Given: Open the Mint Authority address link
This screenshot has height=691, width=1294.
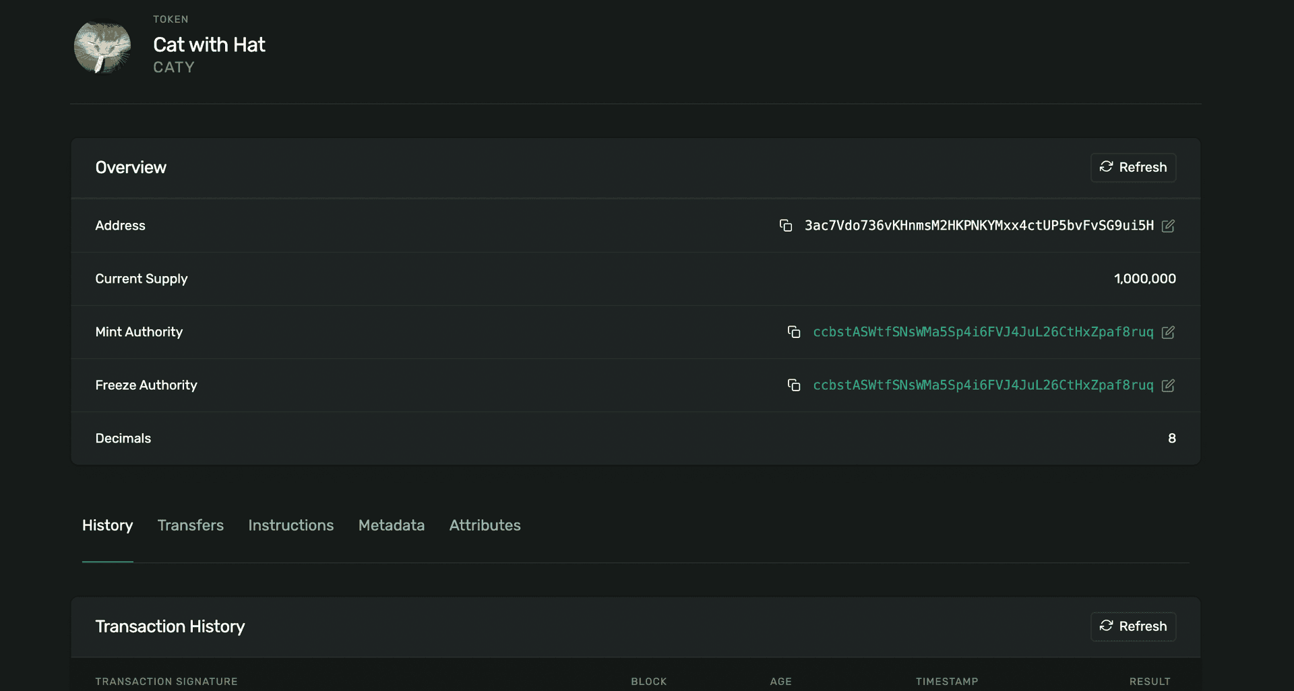Looking at the screenshot, I should click(x=984, y=332).
